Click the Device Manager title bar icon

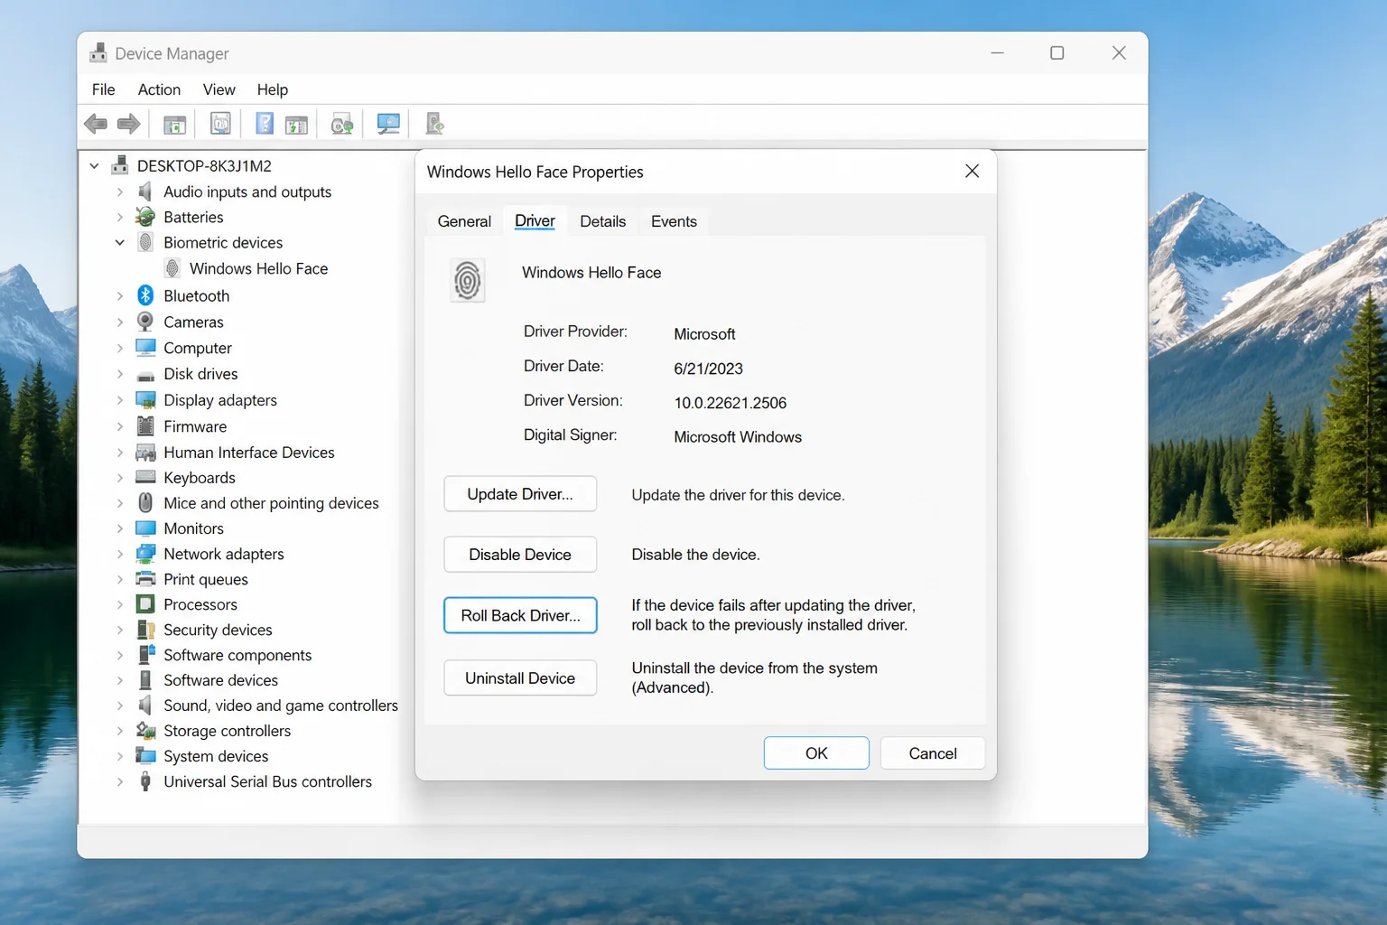tap(98, 53)
